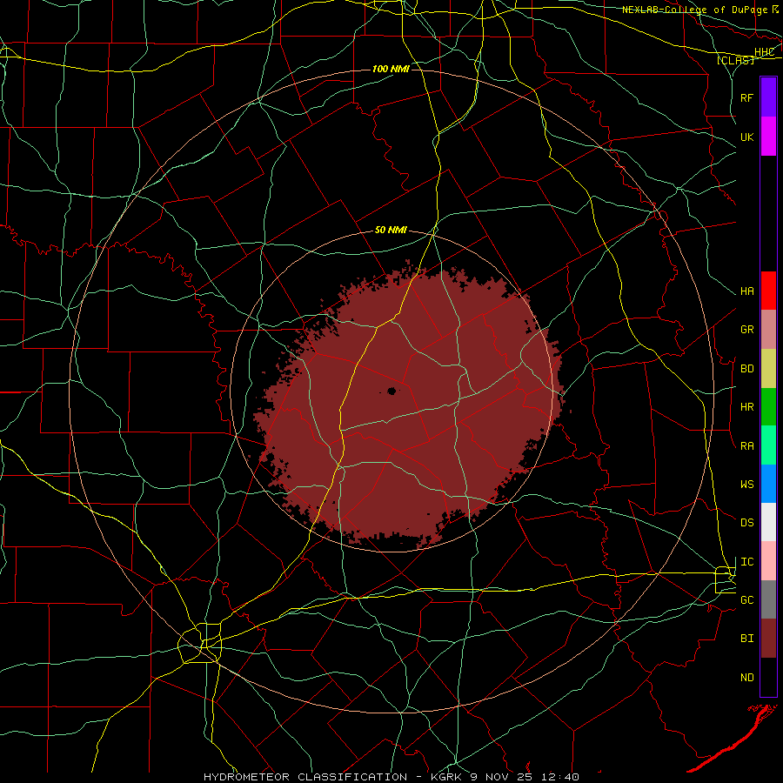Viewport: 783px width, 783px height.
Task: Click the black radar site dot in echo
Action: pos(392,391)
